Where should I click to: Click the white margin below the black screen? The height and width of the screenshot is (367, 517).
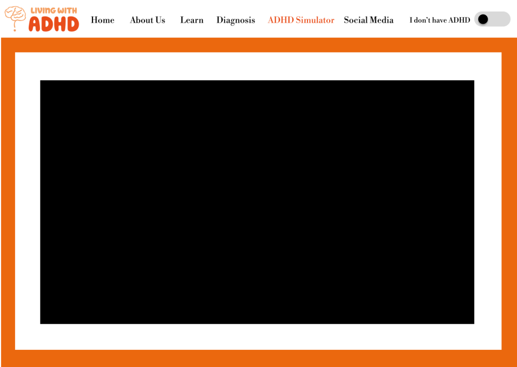click(257, 336)
